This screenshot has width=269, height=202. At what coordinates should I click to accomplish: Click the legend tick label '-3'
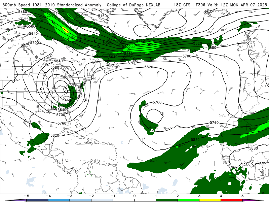point(70,196)
